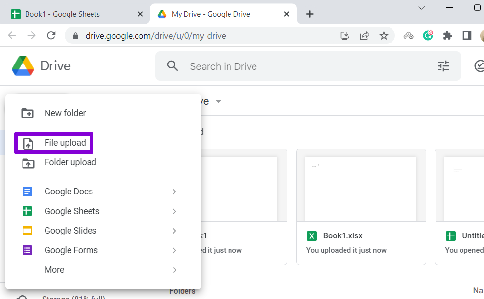Click the address bar URL

[x=156, y=36]
